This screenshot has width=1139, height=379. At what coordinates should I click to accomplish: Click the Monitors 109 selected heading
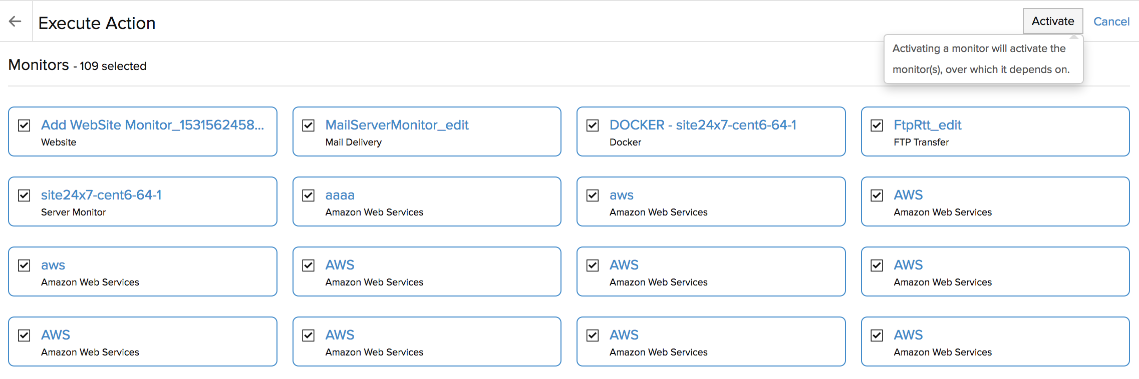point(77,65)
